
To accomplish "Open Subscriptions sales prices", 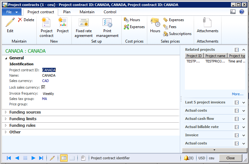I will pos(177,34).
